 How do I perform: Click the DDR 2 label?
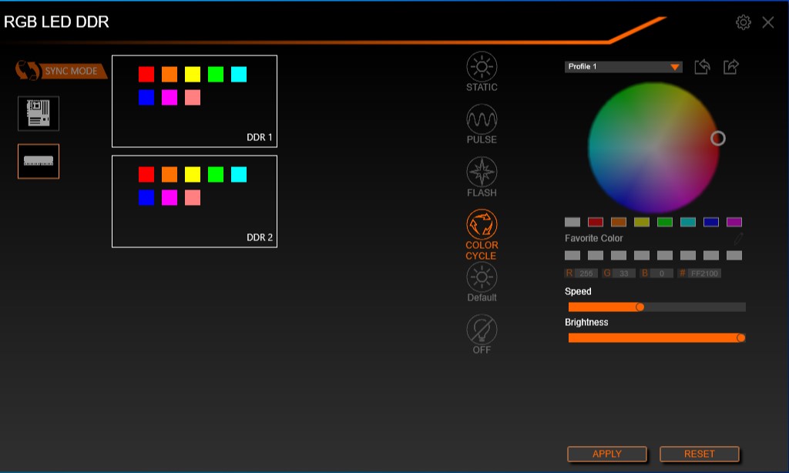point(259,237)
